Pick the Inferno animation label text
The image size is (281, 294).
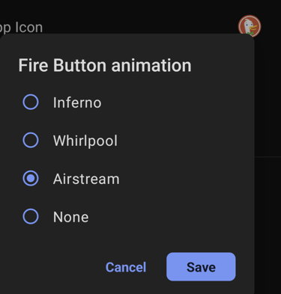click(x=77, y=102)
